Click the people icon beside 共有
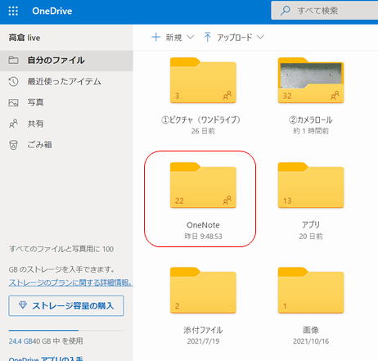The width and height of the screenshot is (378, 361). pyautogui.click(x=13, y=124)
